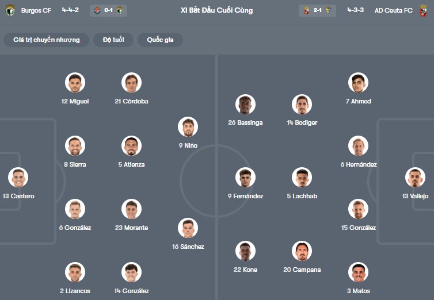Open AD Ceuta 2-1 previous match result
Image resolution: width=434 pixels, height=300 pixels.
[317, 10]
